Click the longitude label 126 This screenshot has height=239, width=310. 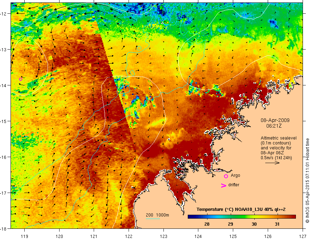point(268,236)
